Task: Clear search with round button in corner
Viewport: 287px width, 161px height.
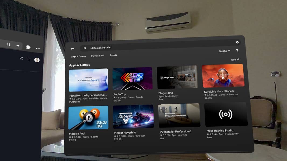Action: (237, 42)
